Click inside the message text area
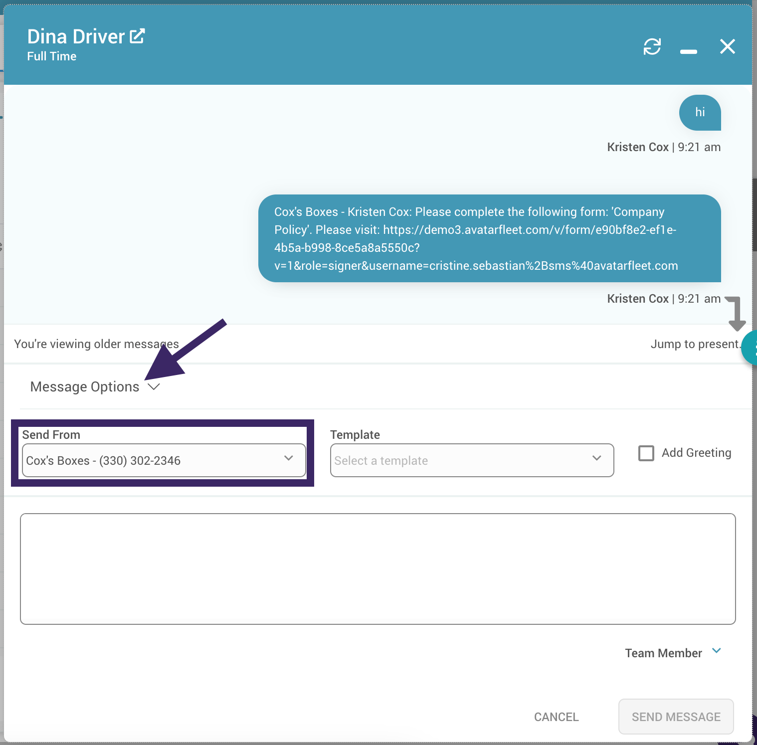The height and width of the screenshot is (745, 757). [x=378, y=568]
